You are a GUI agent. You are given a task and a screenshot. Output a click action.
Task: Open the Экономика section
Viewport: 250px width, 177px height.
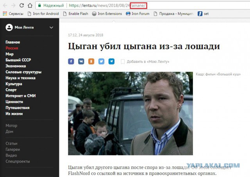click(16, 66)
